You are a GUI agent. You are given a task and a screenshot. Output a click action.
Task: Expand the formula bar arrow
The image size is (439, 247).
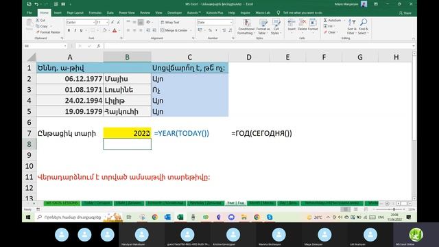tap(413, 46)
